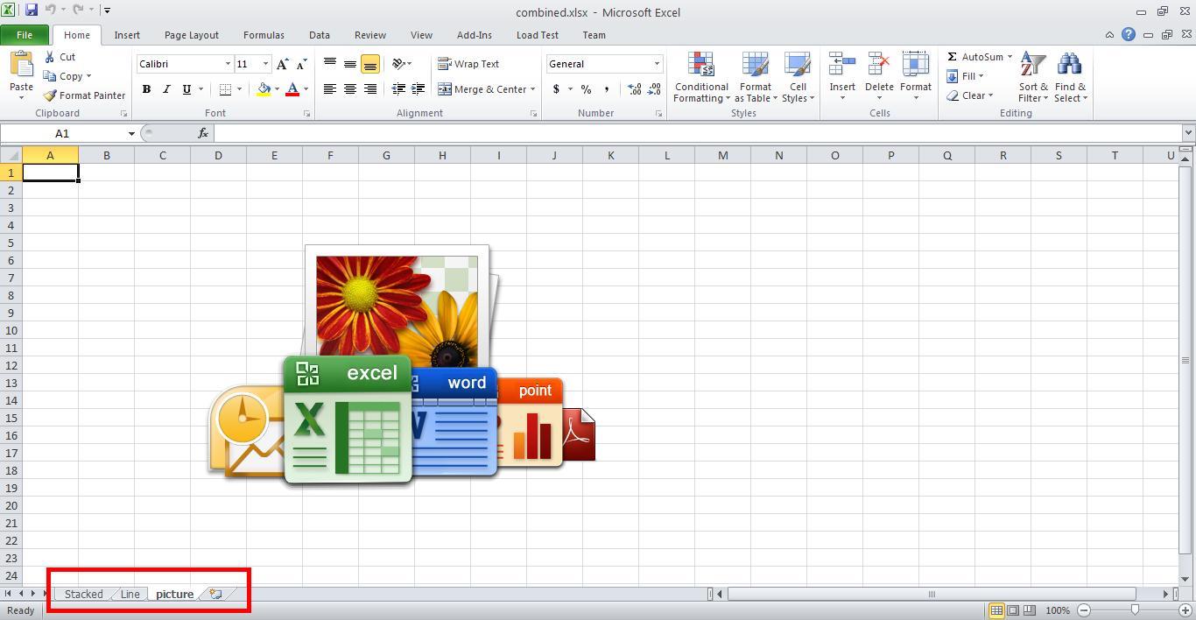Apply bold formatting to selection
The height and width of the screenshot is (620, 1196).
[146, 88]
